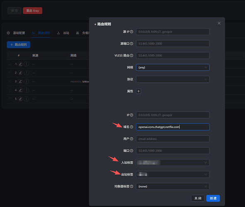
Task: Click the blue + 路由规则 add button
Action: click(18, 45)
